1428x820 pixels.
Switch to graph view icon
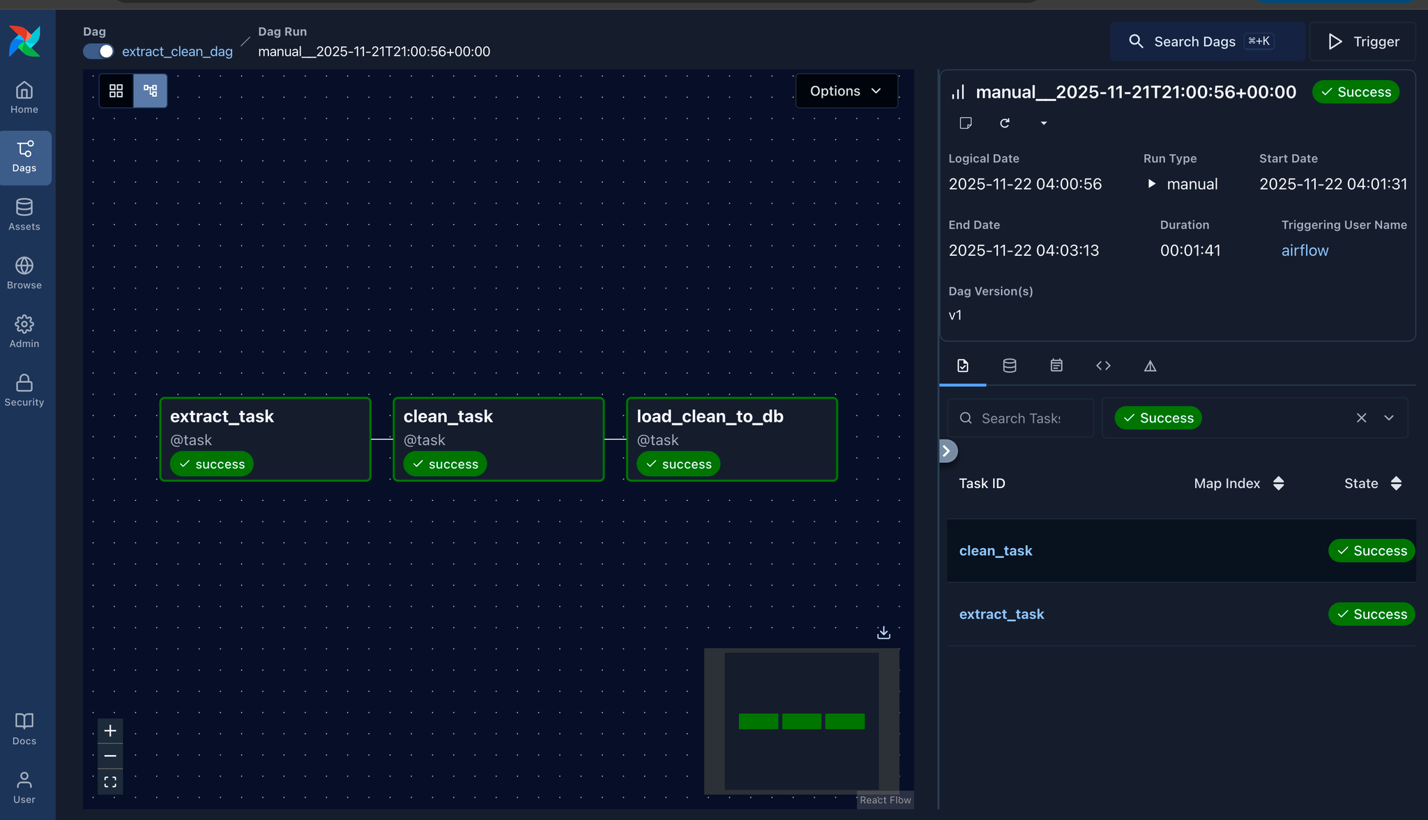pyautogui.click(x=151, y=91)
